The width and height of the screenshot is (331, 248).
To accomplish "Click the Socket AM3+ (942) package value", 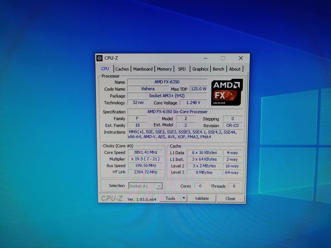I will tap(167, 96).
